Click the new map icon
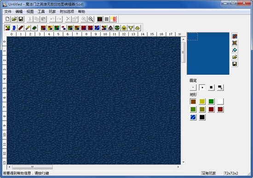Viewport: 253px width, 178px height. pos(7,19)
